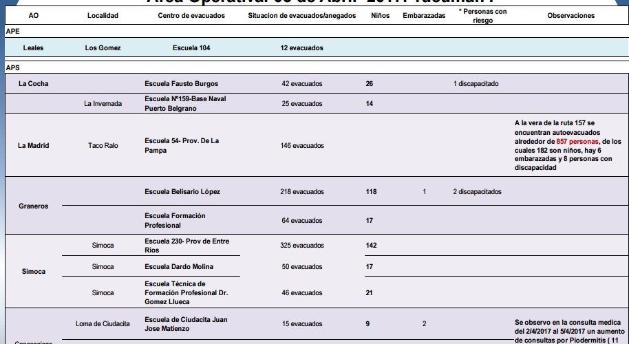
Task: Click the '12 evacuados' cell
Action: [301, 47]
